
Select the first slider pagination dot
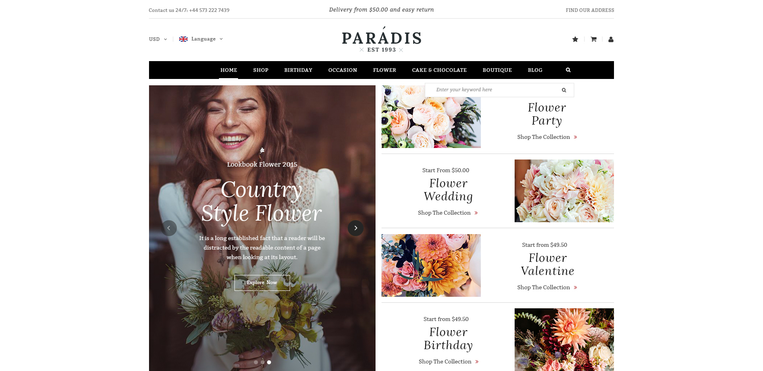[256, 362]
